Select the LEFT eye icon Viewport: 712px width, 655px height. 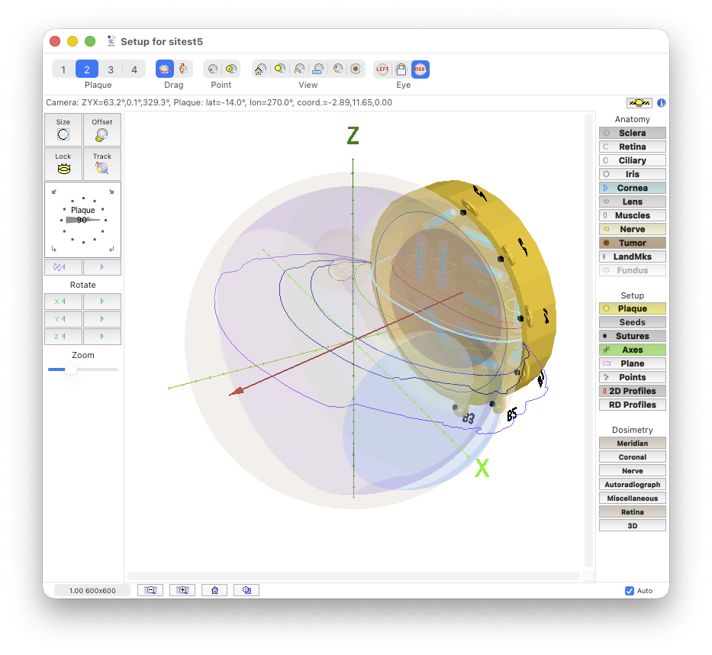(382, 69)
